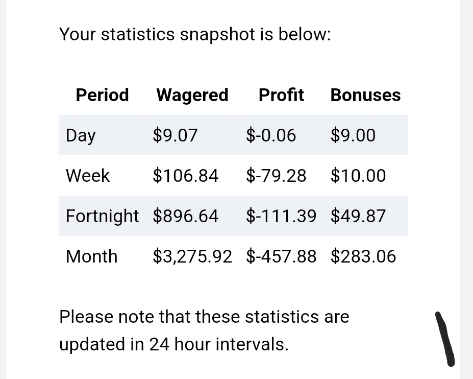Click the black scribble mark
Viewport: 473px width, 379px height.
click(x=445, y=339)
